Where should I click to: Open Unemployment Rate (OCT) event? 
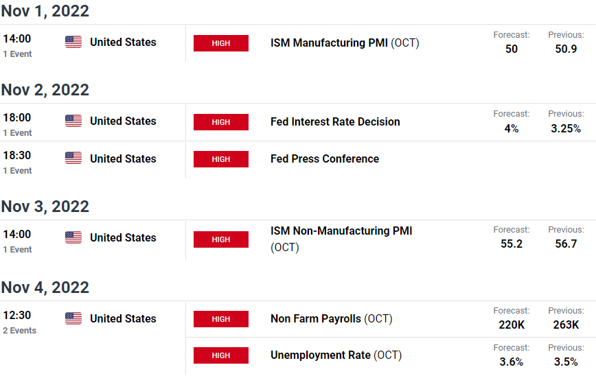click(336, 355)
